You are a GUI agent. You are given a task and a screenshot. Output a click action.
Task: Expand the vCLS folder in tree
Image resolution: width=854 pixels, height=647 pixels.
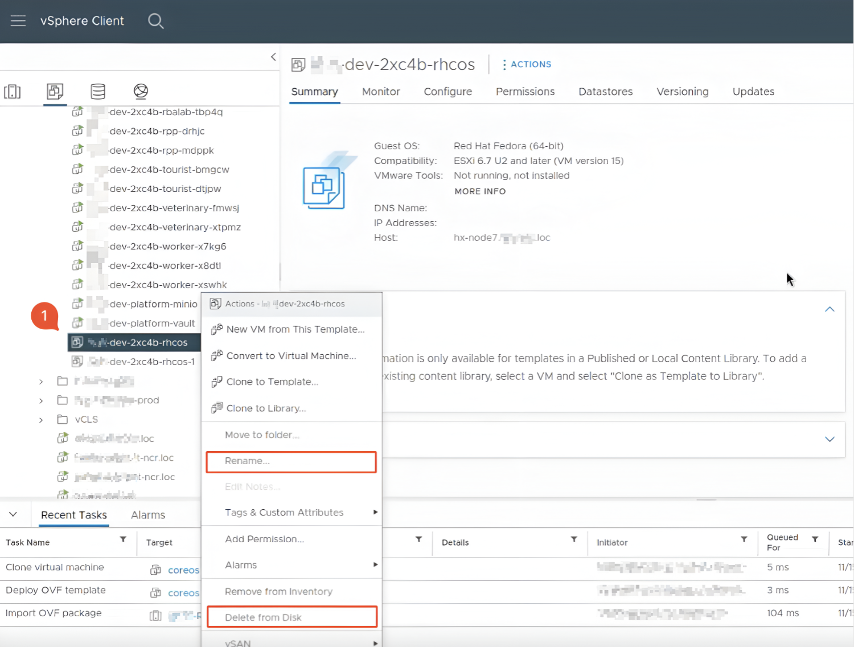click(41, 420)
